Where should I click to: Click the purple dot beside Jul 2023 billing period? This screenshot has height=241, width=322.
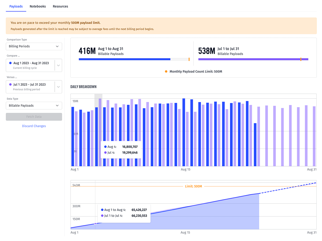tap(10, 85)
